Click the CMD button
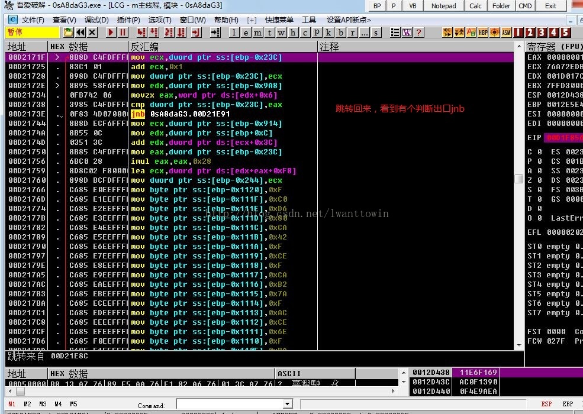Image resolution: width=583 pixels, height=414 pixels. click(x=525, y=6)
